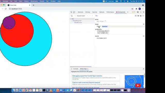Screen dimensions: 165x93
Task: Open the Chrome menu in menu bar
Action: [x=5, y=1]
